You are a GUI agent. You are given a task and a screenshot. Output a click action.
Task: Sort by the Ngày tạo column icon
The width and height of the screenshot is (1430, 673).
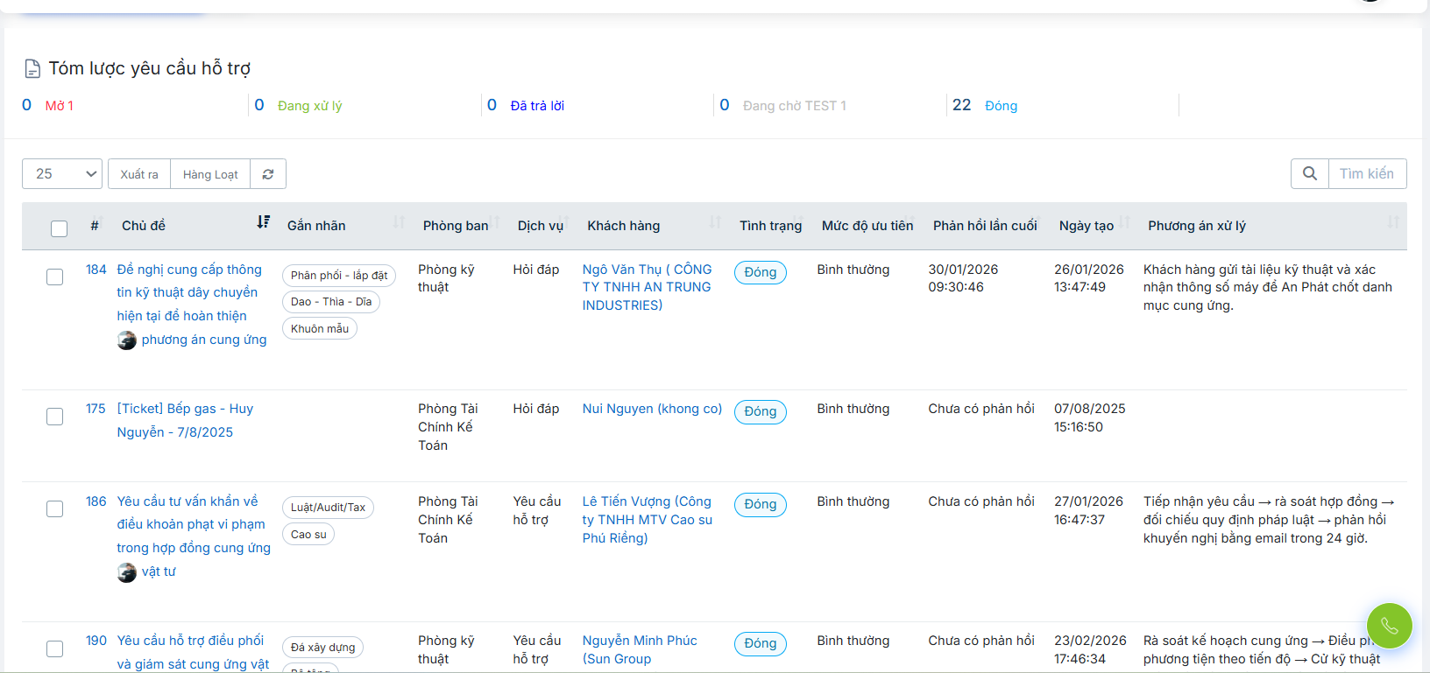[x=1125, y=222]
